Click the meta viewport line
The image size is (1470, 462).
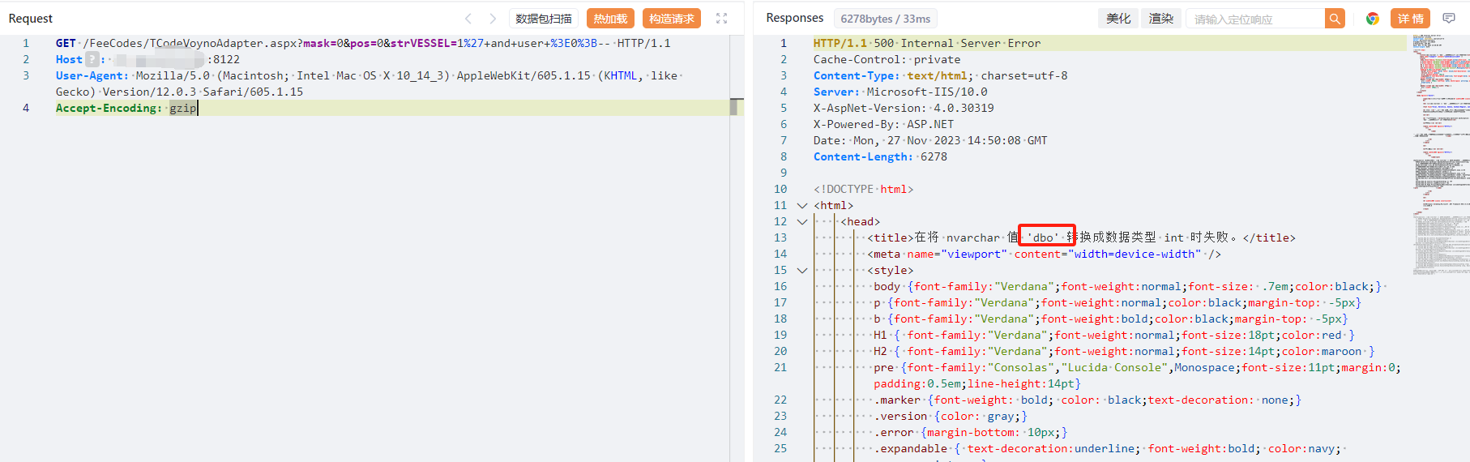[1044, 254]
